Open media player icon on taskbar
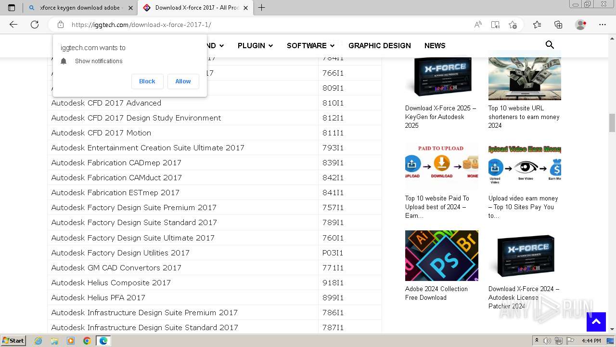 tap(71, 341)
